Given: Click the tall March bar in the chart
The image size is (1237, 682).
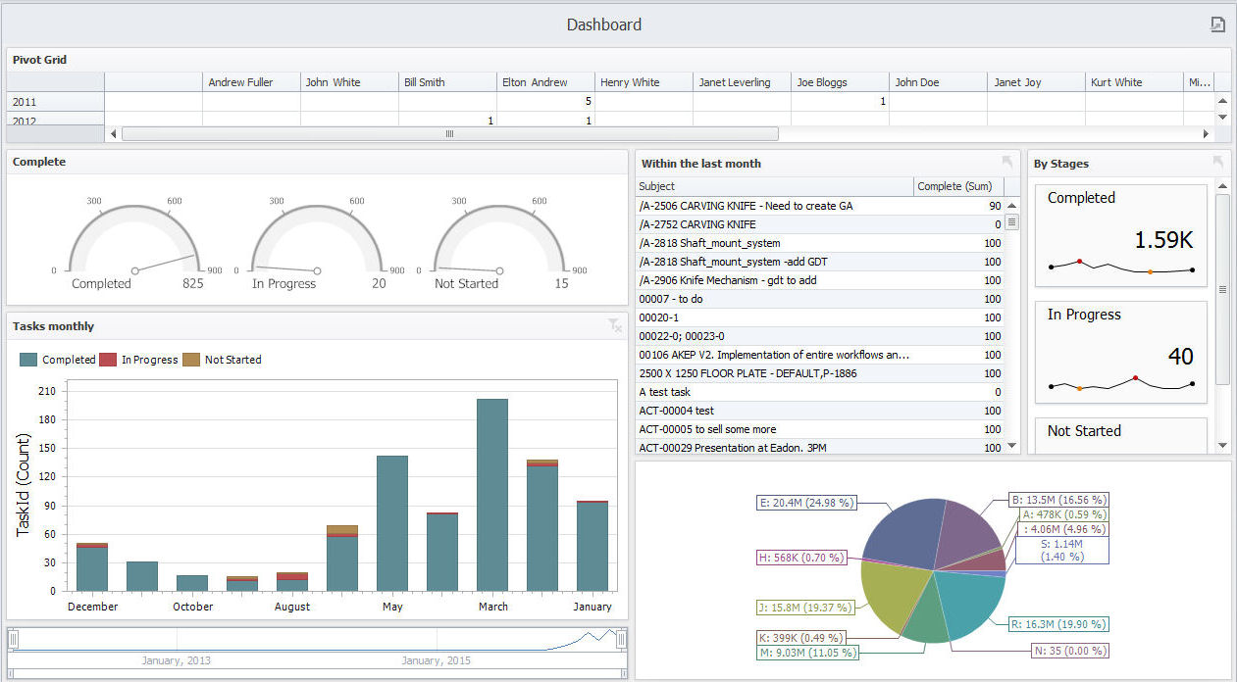Looking at the screenshot, I should tap(491, 494).
